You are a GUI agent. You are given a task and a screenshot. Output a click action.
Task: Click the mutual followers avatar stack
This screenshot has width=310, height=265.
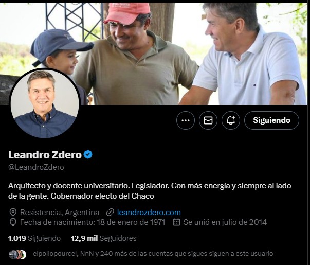point(17,255)
